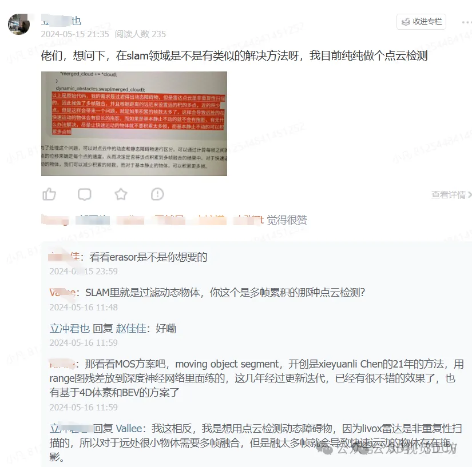Click the 阅读人数 235 read count
Screen dimensions: 472x467
(140, 34)
